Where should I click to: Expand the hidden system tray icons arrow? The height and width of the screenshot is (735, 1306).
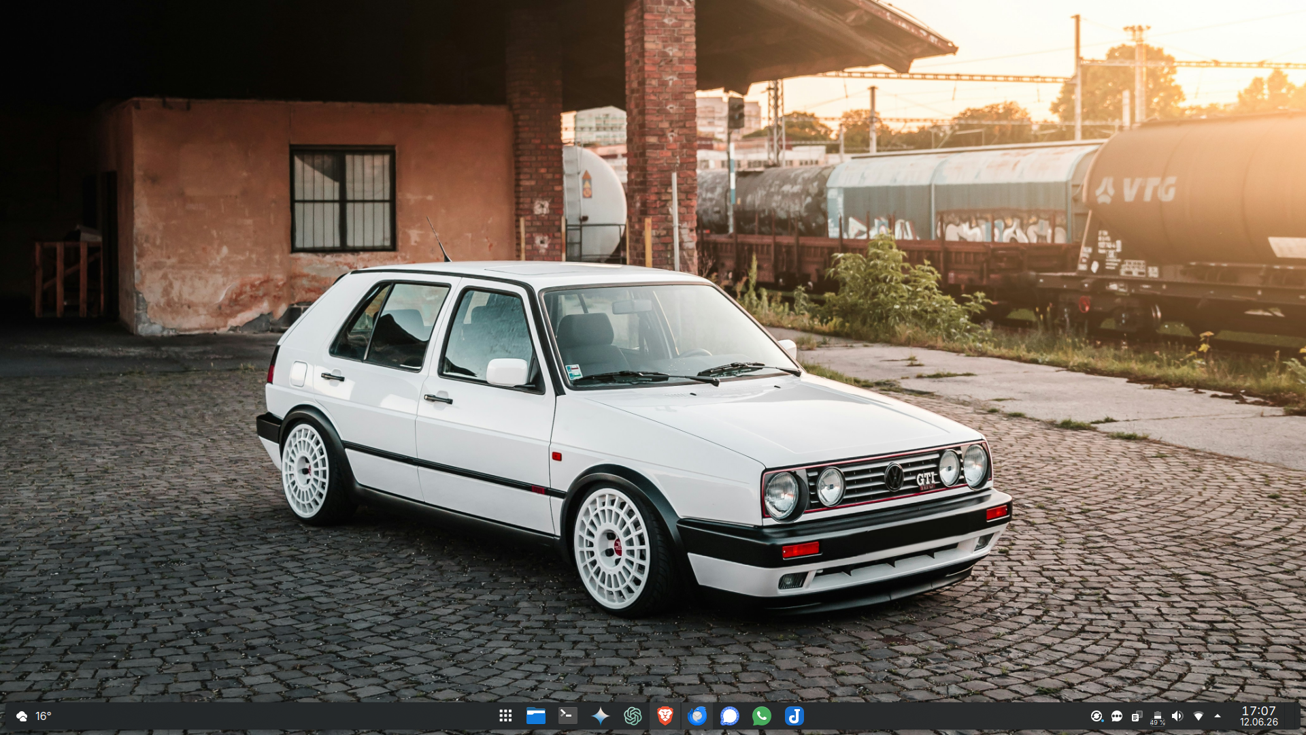(1218, 716)
